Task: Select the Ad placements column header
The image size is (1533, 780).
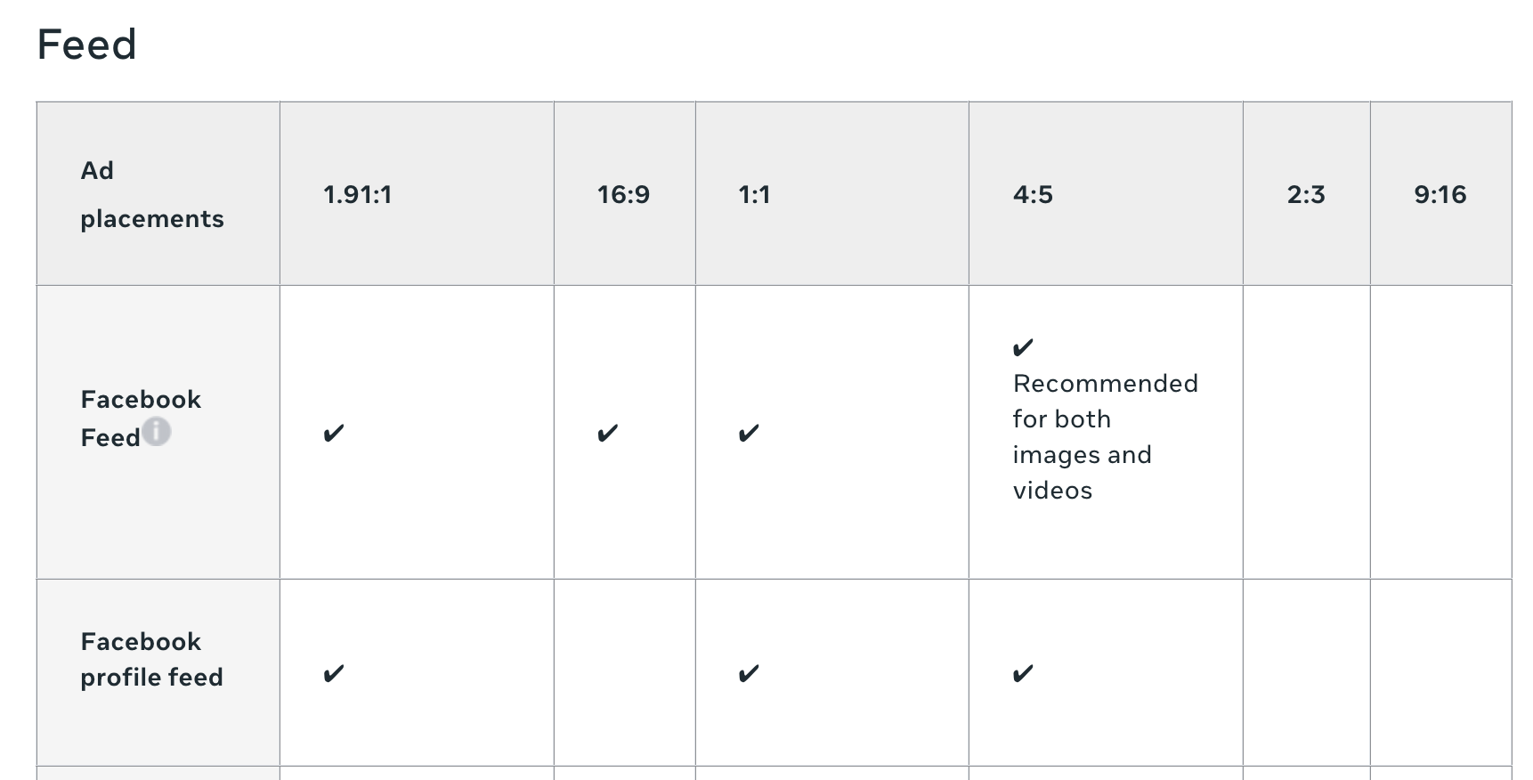Action: click(152, 194)
